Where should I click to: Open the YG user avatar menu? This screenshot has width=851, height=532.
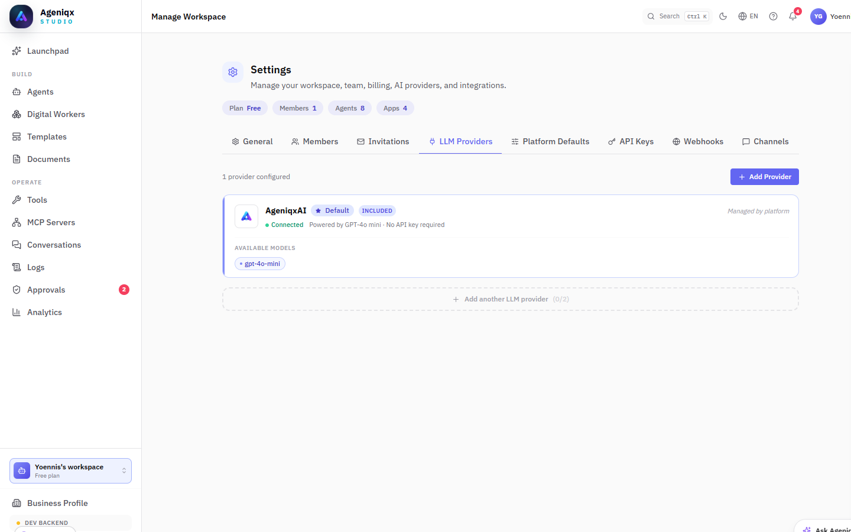818,17
